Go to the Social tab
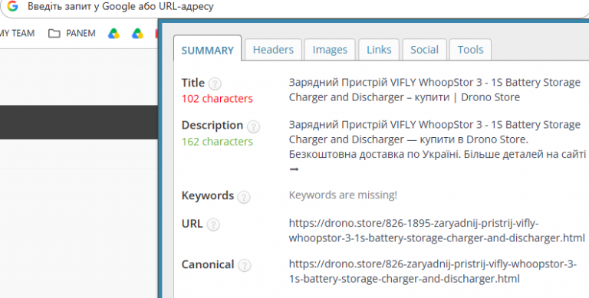The width and height of the screenshot is (589, 298). [424, 50]
